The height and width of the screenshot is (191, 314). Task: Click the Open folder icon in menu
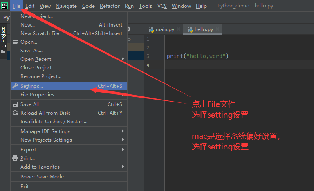pyautogui.click(x=15, y=42)
